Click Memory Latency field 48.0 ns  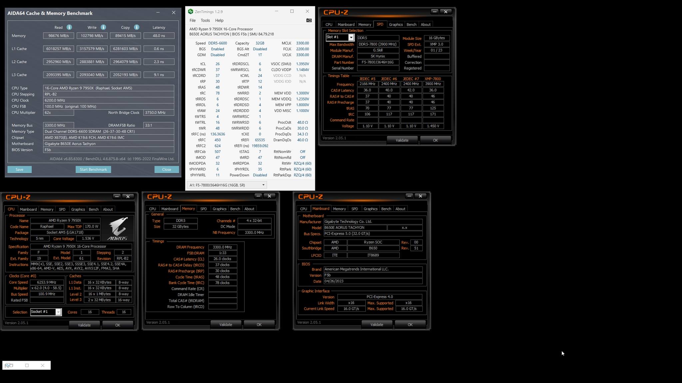click(159, 36)
